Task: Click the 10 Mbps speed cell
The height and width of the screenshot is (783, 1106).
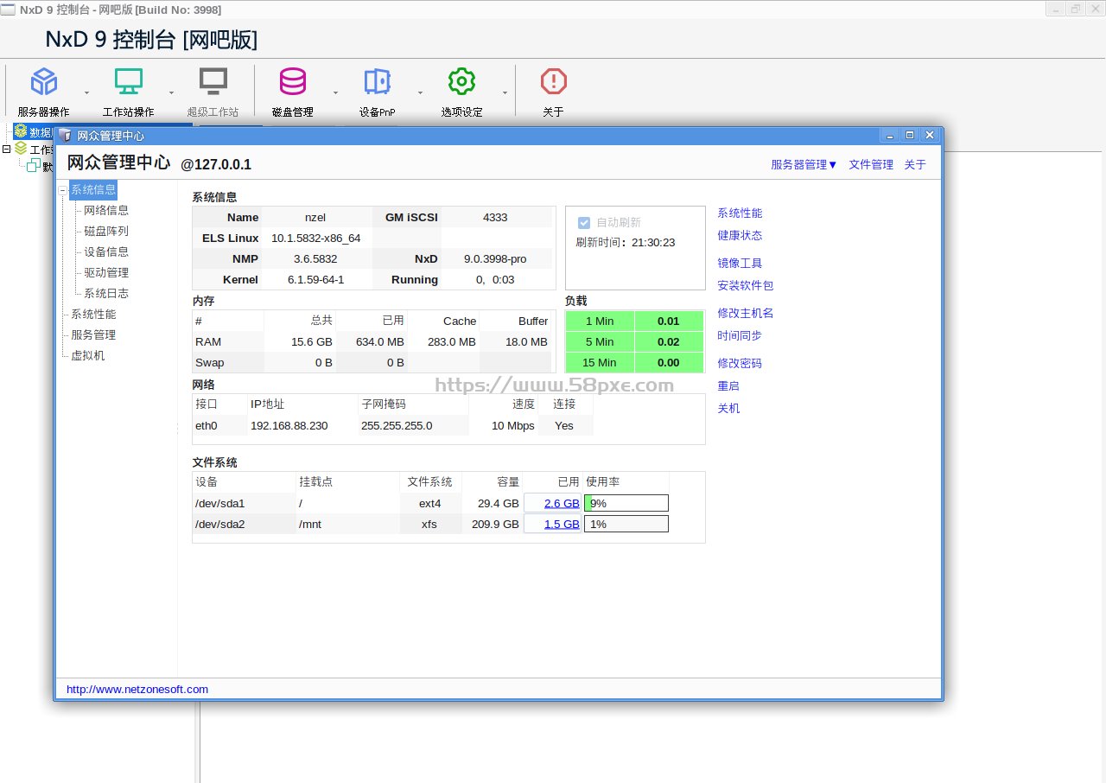Action: [513, 425]
